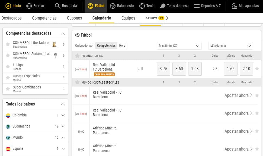The height and width of the screenshot is (156, 263).
Task: Star the second special Valladolid-Barcelona row
Action: click(x=257, y=113)
